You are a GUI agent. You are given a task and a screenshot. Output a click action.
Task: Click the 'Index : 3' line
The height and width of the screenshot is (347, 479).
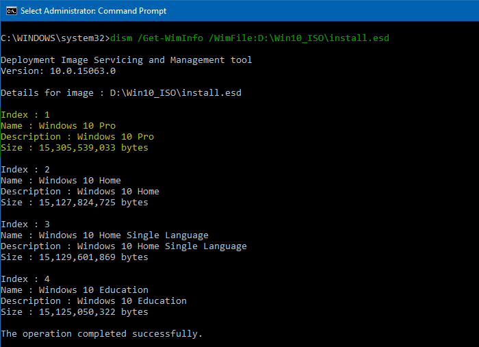coord(25,224)
